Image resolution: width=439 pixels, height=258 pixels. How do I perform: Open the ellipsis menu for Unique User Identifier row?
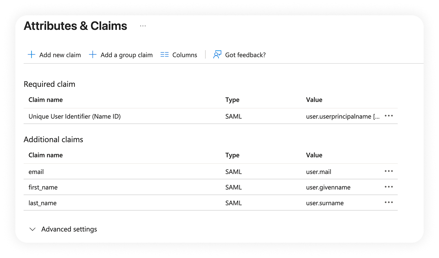(x=389, y=116)
